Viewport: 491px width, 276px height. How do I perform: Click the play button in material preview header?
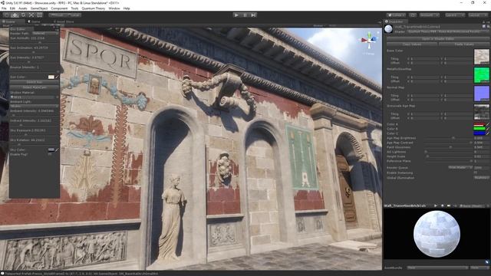(x=435, y=205)
